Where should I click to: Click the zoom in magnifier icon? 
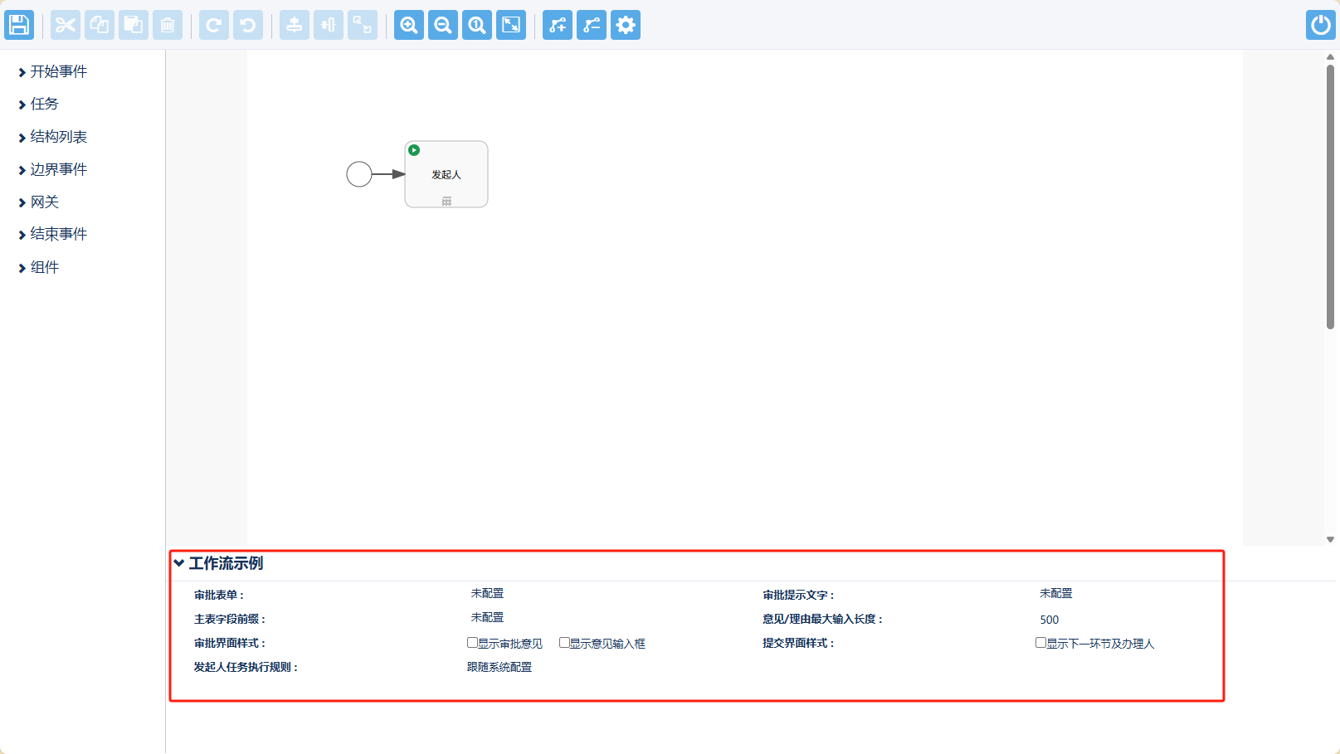[409, 25]
